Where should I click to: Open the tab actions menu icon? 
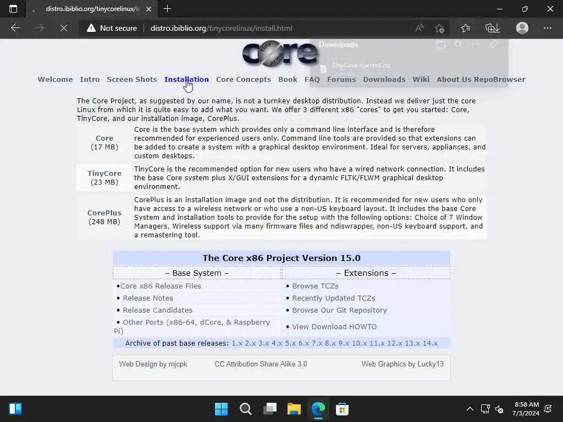pyautogui.click(x=13, y=9)
